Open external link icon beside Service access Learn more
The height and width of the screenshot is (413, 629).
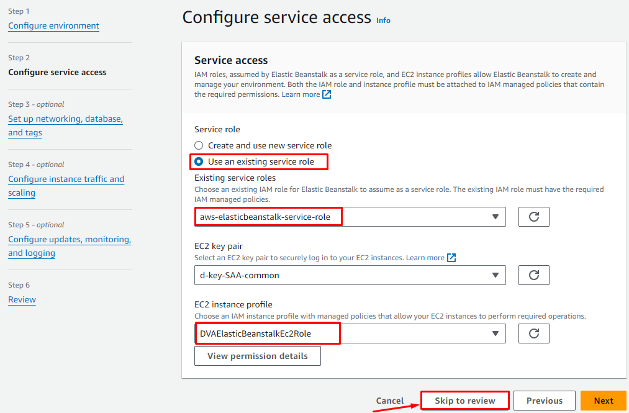[x=327, y=94]
